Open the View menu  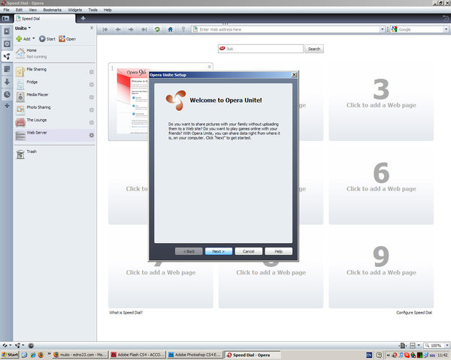coord(33,10)
